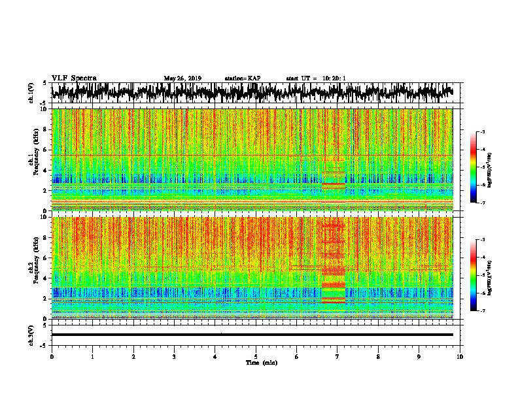
Task: Click the "2" kHz tick label on ch.1 spectrogram
Action: (x=46, y=190)
